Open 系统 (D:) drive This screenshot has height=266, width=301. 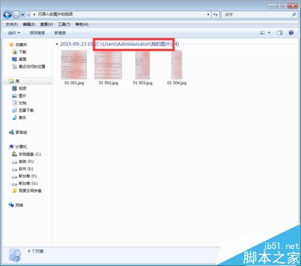[26, 162]
